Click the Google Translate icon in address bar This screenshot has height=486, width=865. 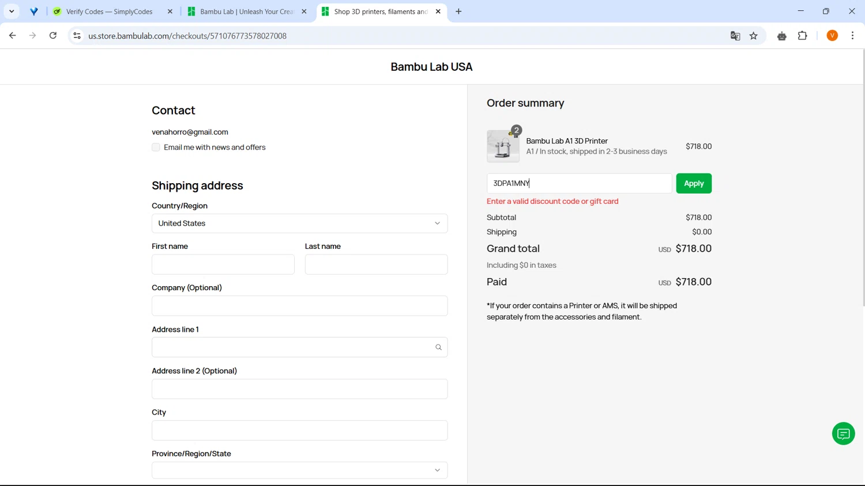735,36
